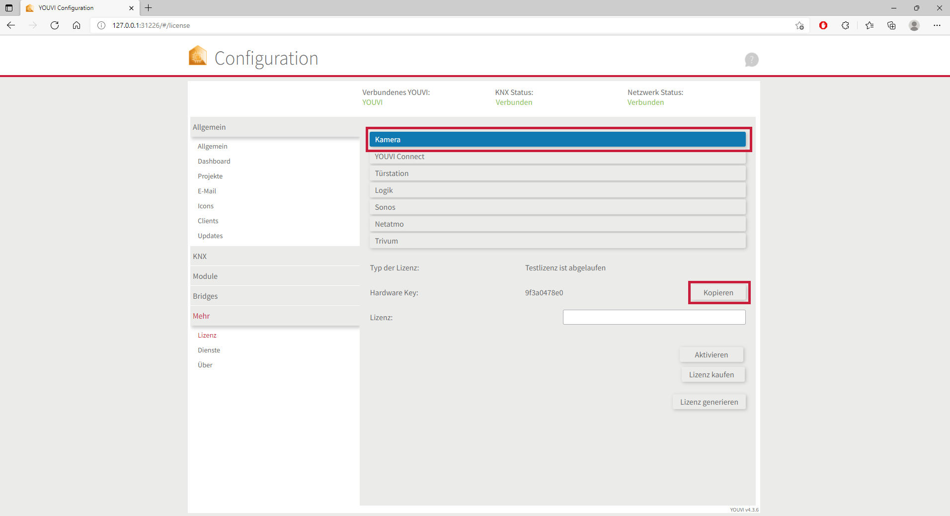Screen dimensions: 950x516
Task: Restore down the browser window
Action: tap(917, 8)
